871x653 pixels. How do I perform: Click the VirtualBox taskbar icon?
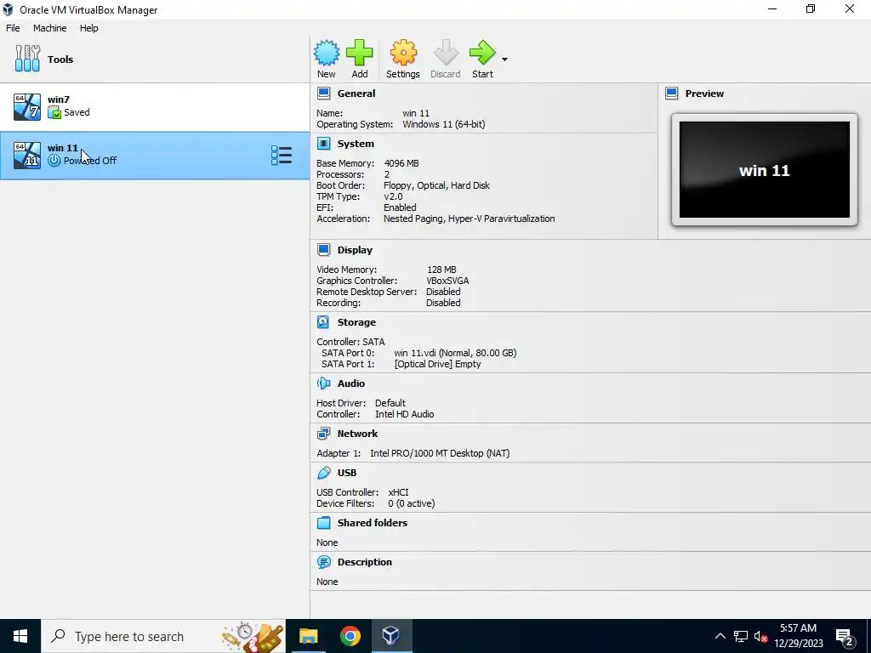(391, 636)
